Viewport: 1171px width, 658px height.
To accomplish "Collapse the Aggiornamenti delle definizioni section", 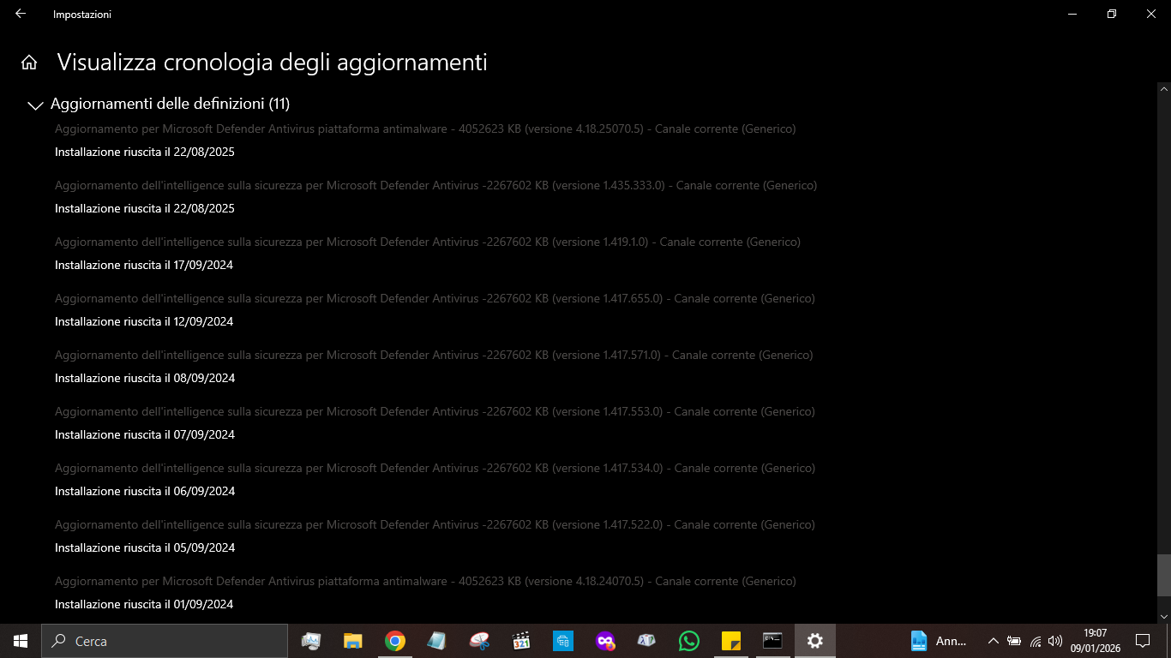I will [x=35, y=105].
